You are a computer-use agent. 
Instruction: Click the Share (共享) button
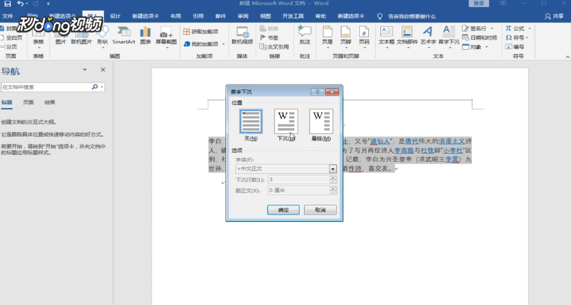554,16
